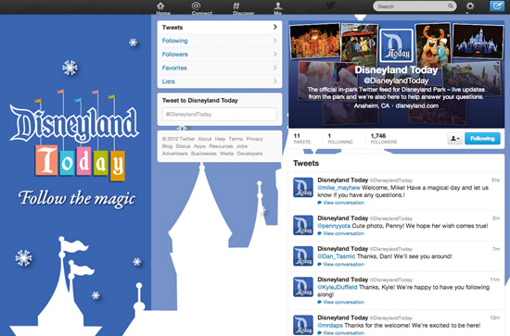Click inside the Search field
The height and width of the screenshot is (336, 510).
[414, 6]
